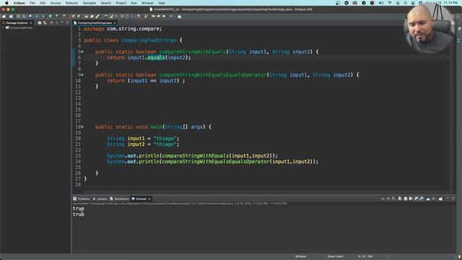This screenshot has height=260, width=462.
Task: Click the class name ComparingTwoStrings on line 3
Action: [x=149, y=40]
